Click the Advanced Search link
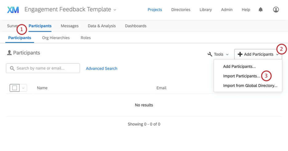The image size is (288, 151). (x=102, y=68)
